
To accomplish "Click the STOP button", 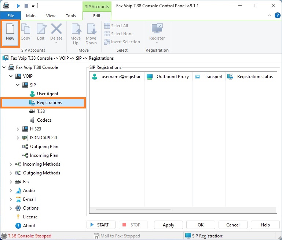I will point(133,225).
